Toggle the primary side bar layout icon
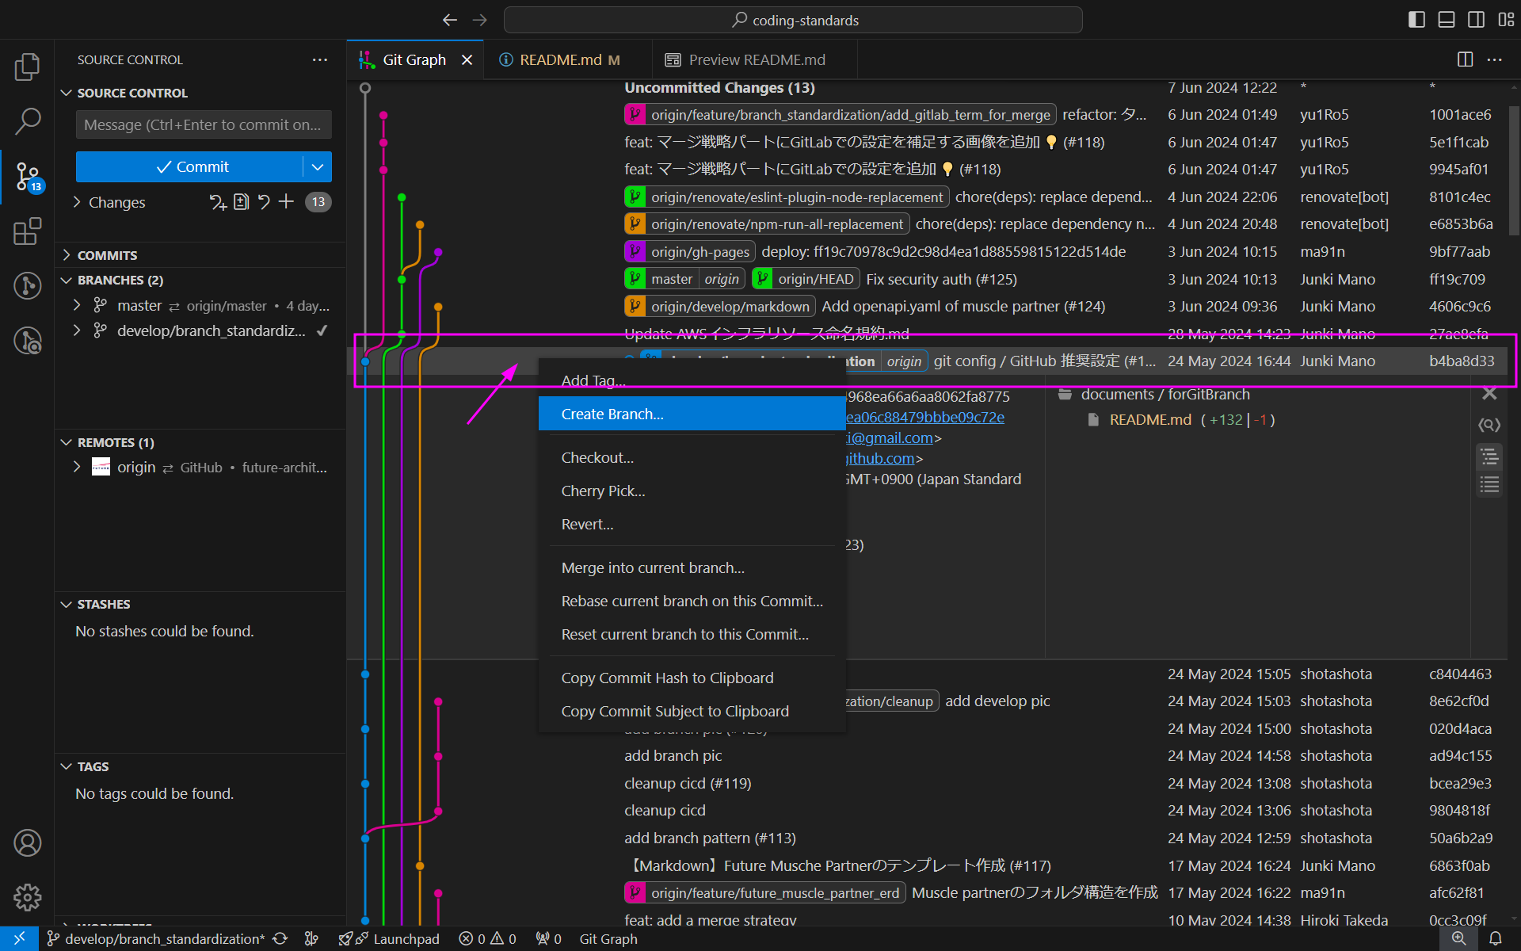 (1416, 20)
